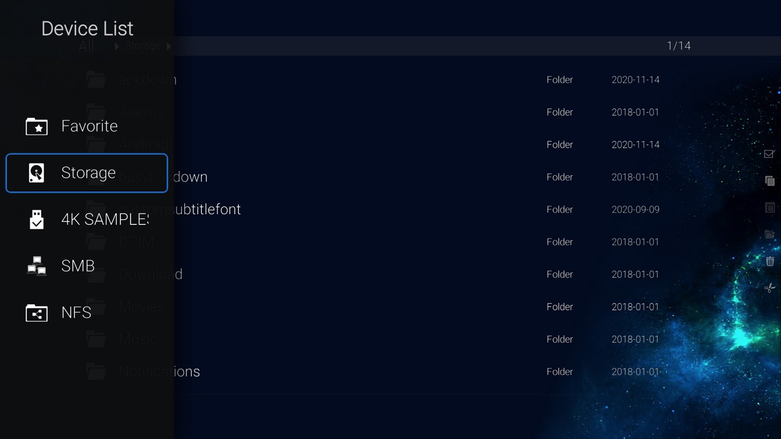Select the Storage device

click(87, 173)
